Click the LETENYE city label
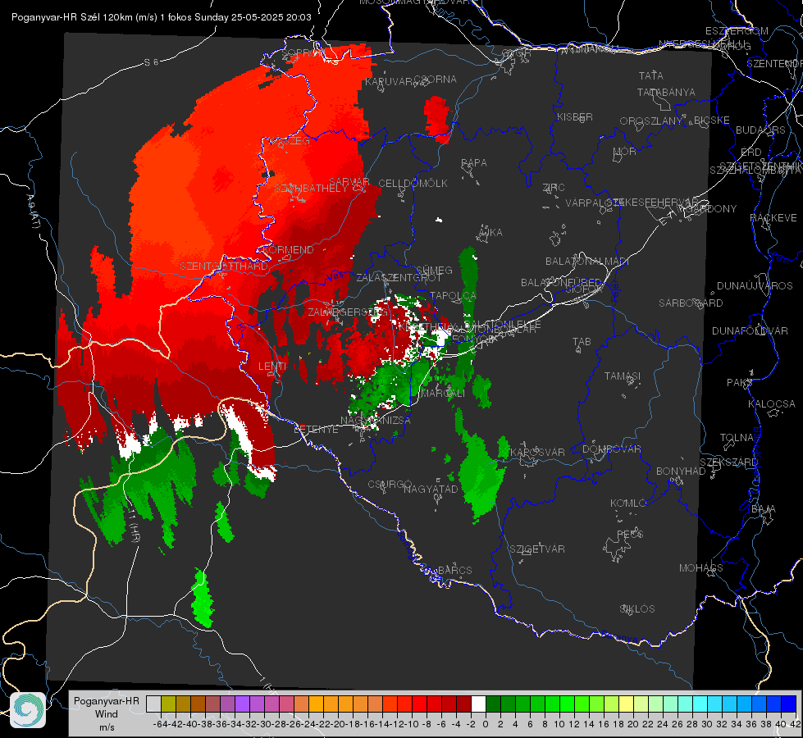 coord(316,429)
